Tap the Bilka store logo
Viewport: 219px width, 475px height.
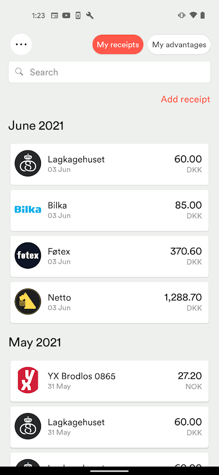point(28,210)
